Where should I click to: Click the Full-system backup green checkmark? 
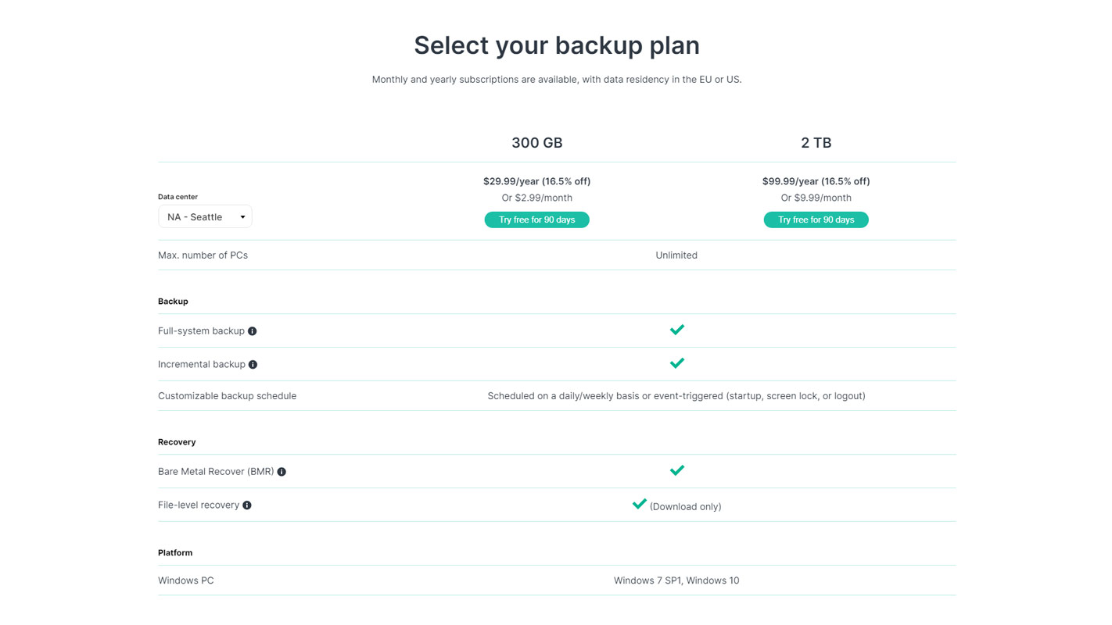pos(677,330)
